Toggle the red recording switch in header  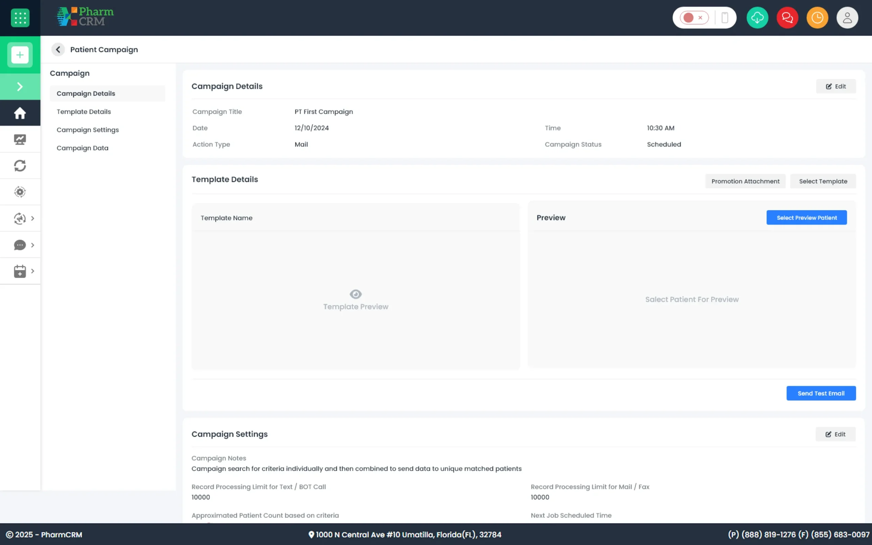(694, 18)
